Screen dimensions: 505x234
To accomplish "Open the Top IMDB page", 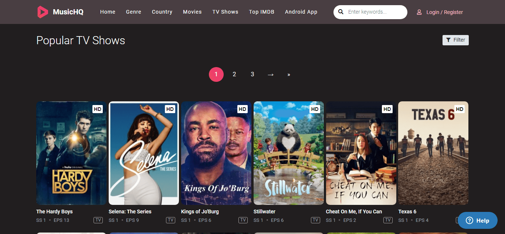I will [x=262, y=12].
